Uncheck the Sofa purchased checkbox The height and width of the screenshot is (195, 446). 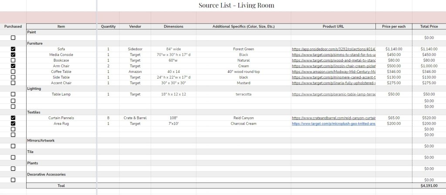click(x=13, y=49)
